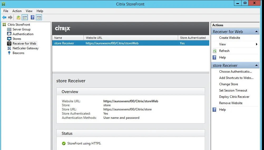
Task: Click Refresh action label
Action: [x=224, y=51]
